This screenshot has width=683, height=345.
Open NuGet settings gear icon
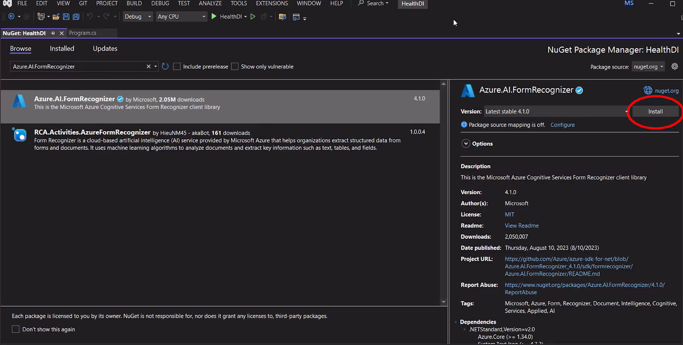674,66
